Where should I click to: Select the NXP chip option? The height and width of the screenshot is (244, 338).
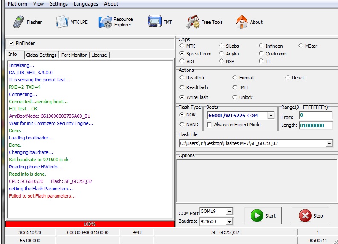[221, 61]
